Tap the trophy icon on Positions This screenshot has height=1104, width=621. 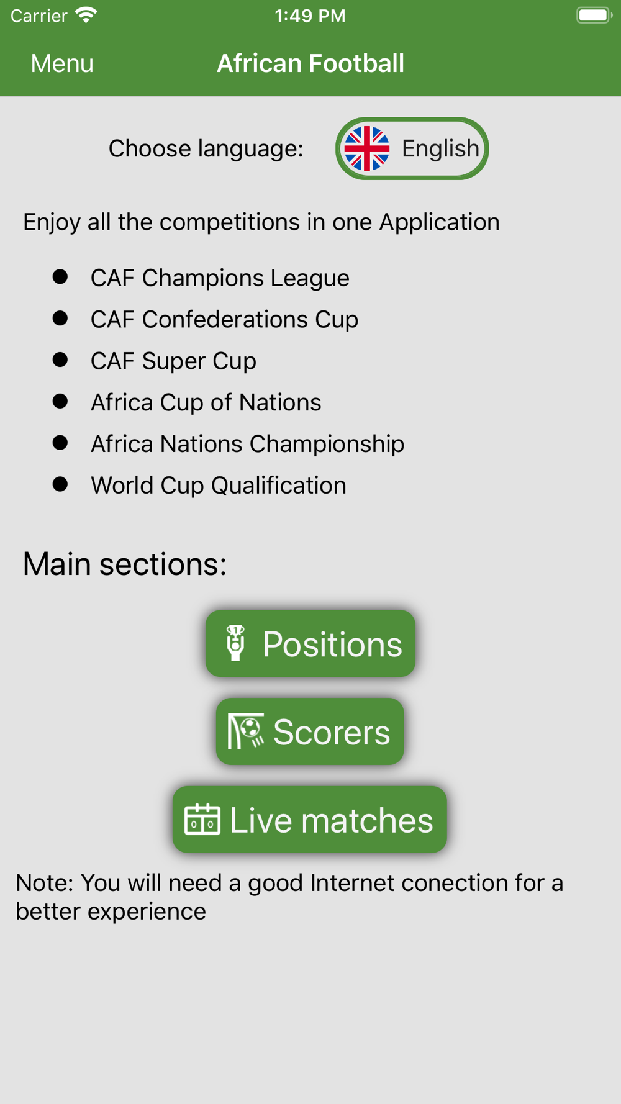235,643
